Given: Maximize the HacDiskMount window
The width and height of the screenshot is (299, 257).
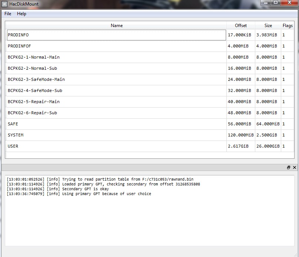Looking at the screenshot, I should click(276, 3).
